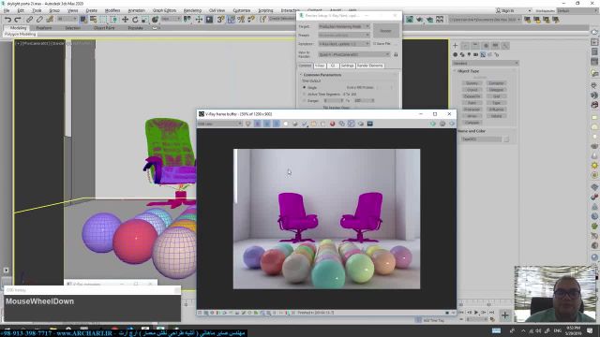Screen dimensions: 600x337
Task: Select the Lights category in Create panel
Action: click(469, 54)
